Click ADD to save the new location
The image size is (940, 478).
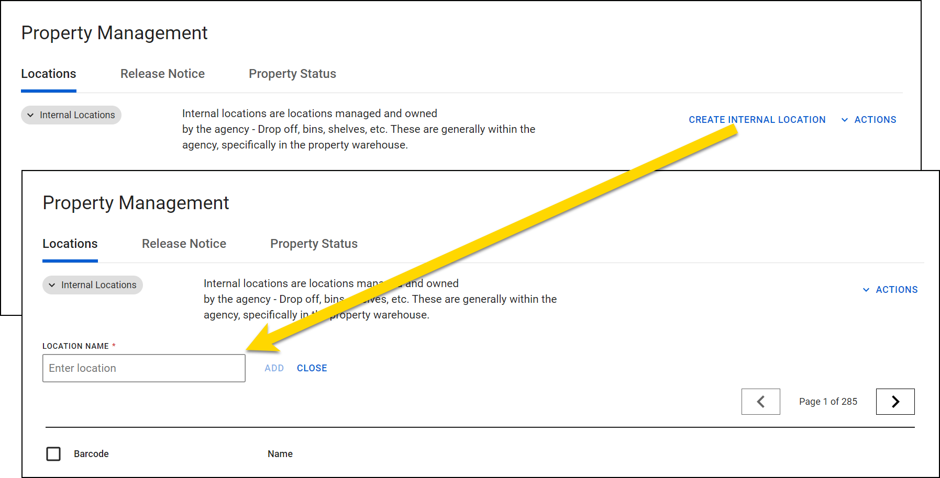[x=274, y=368]
